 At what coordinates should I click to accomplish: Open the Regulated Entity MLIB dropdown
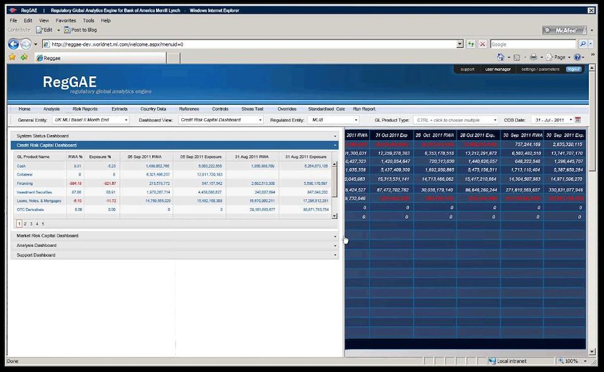coord(333,119)
